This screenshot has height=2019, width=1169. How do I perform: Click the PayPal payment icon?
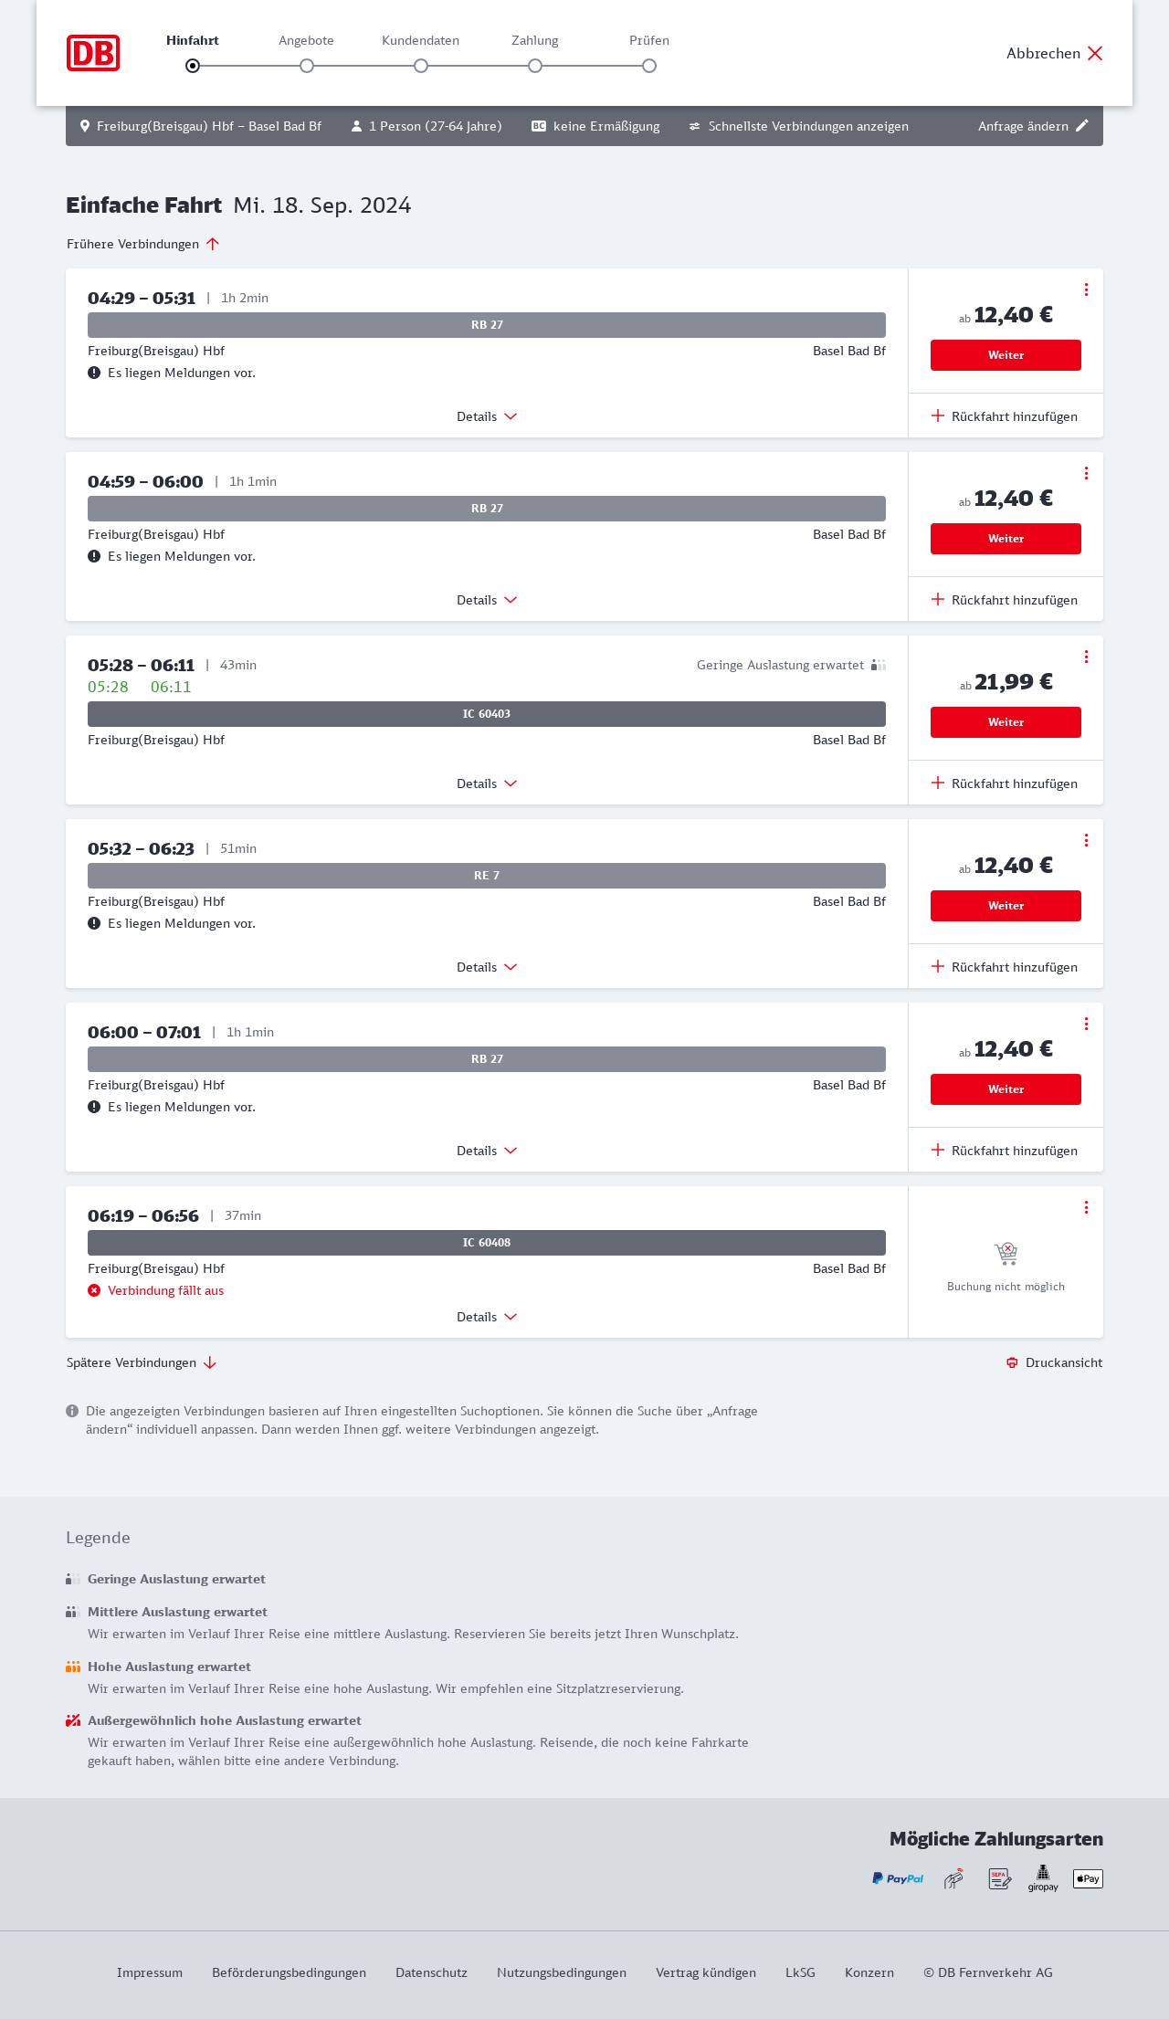(898, 1878)
